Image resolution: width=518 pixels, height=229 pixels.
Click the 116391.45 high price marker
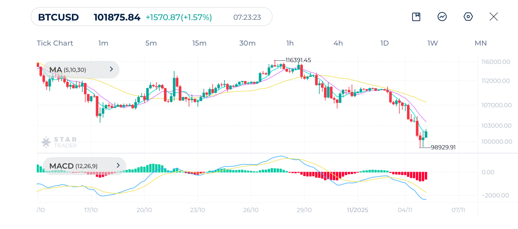298,60
